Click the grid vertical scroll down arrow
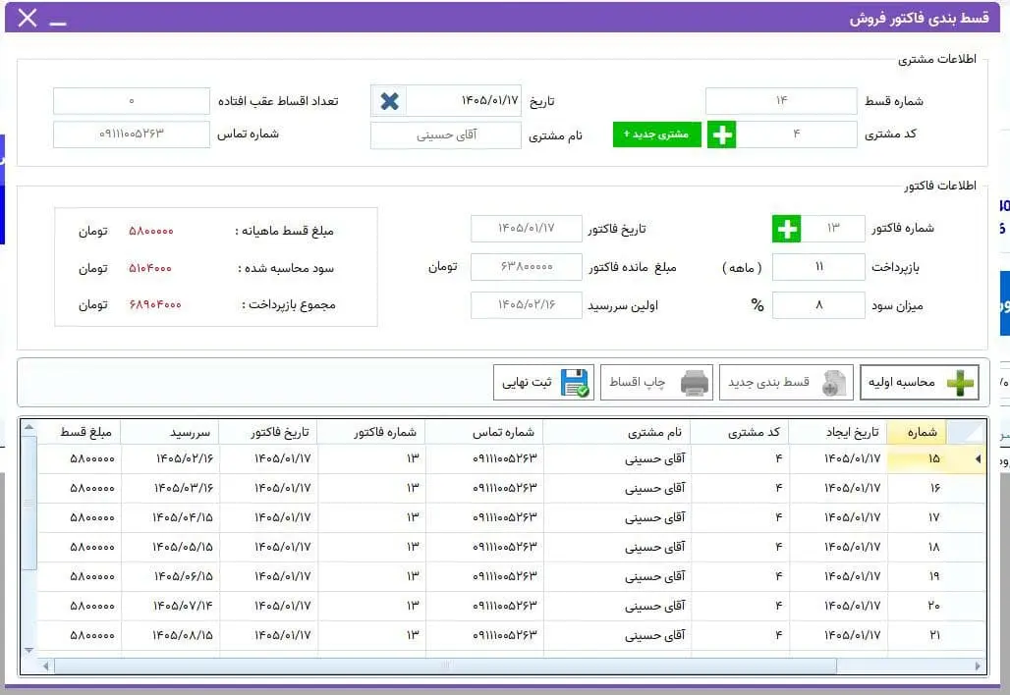The height and width of the screenshot is (695, 1010). pyautogui.click(x=28, y=650)
